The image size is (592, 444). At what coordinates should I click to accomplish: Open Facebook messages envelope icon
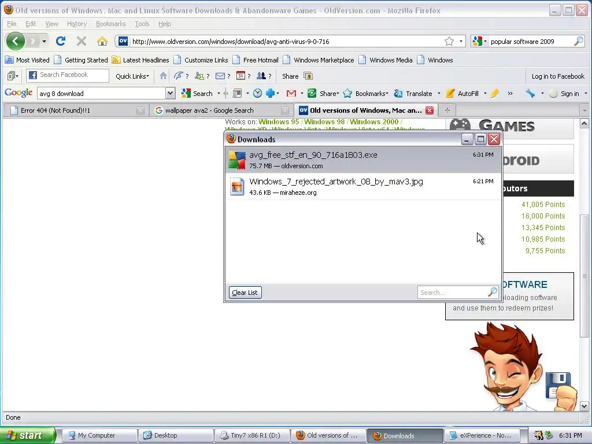pos(220,76)
